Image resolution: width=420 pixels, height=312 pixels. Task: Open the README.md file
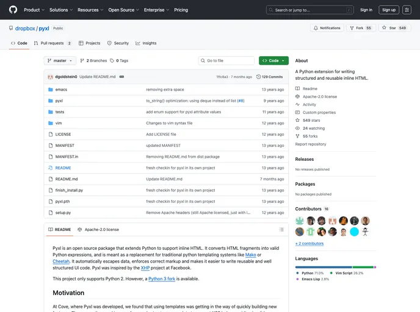(x=67, y=179)
